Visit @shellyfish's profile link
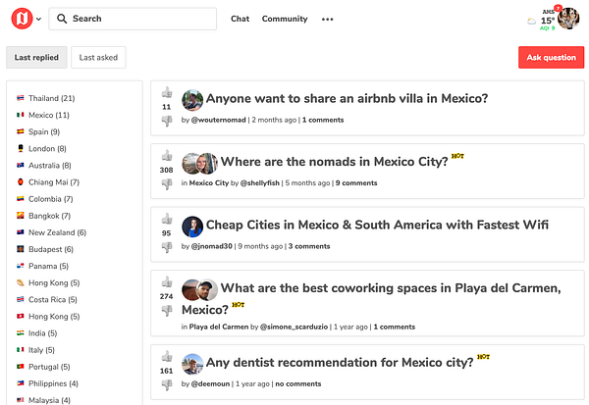 pyautogui.click(x=259, y=182)
